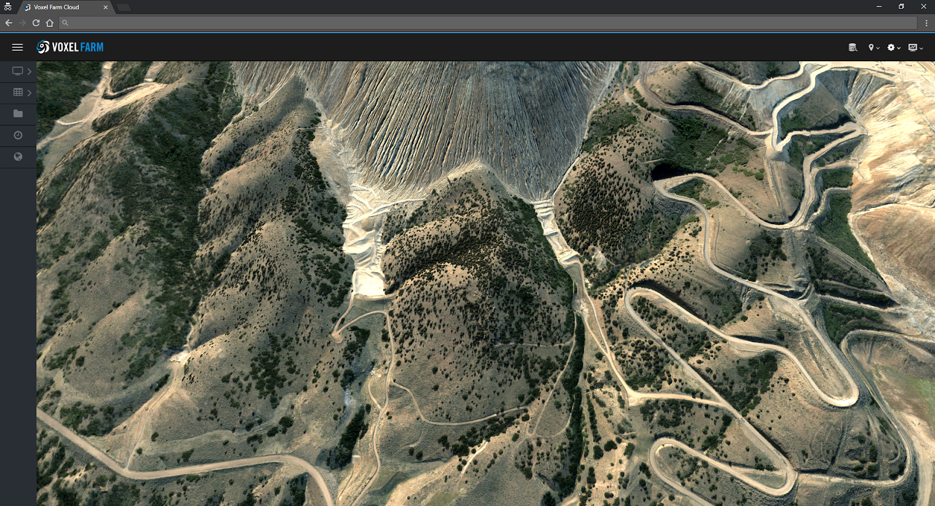The width and height of the screenshot is (935, 506).
Task: Select the monitor icon in left sidebar
Action: 18,71
